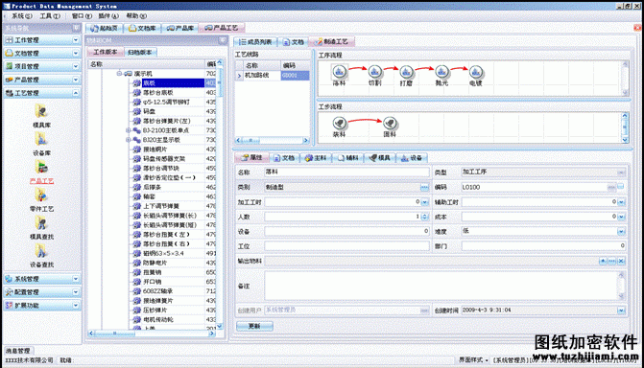Click the part icon beside 码盘
Screen dimensions: 644x368
(137, 111)
